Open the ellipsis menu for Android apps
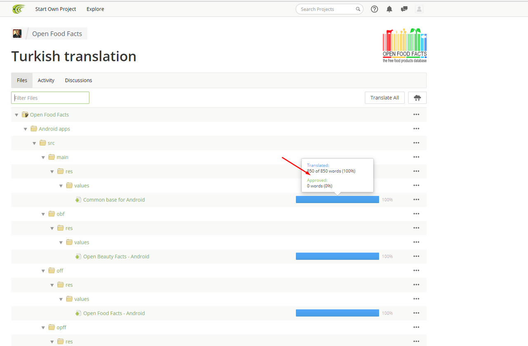 (416, 129)
